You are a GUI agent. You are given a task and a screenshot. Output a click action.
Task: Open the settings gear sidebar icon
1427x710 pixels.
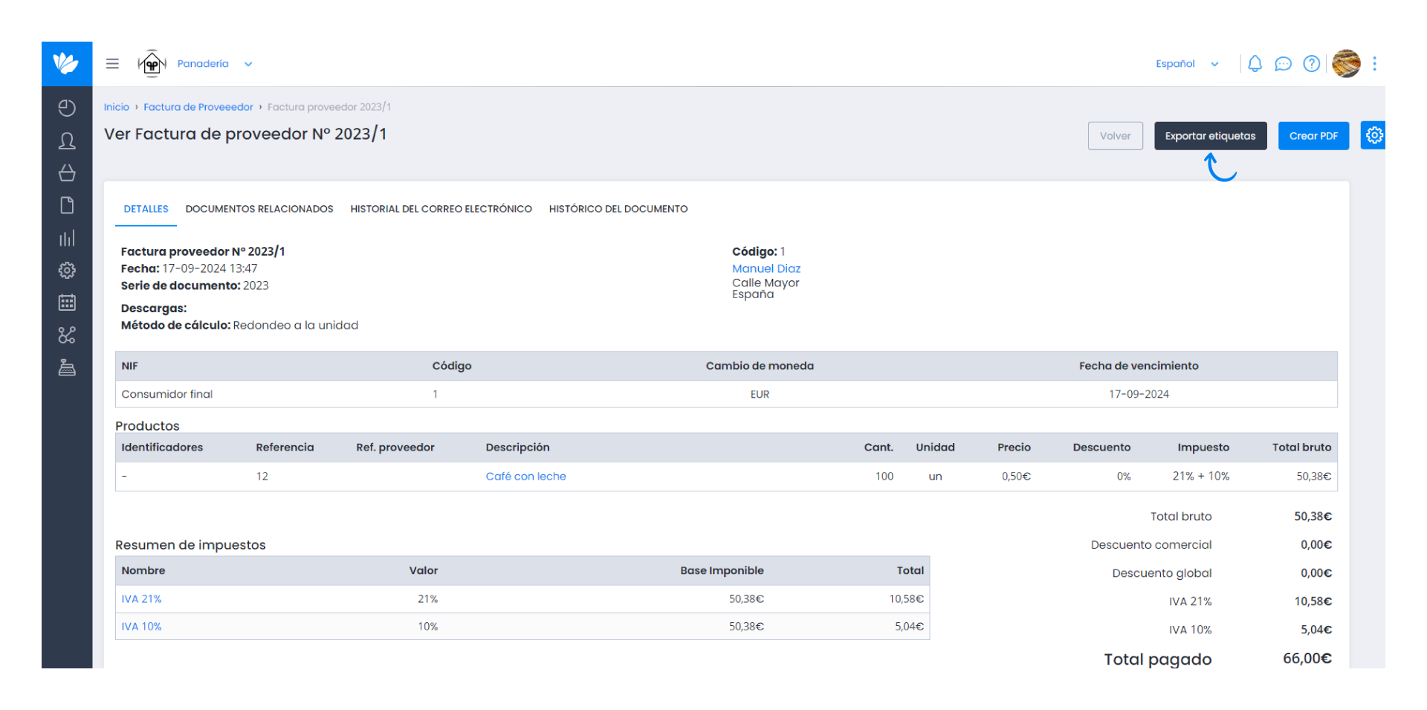coord(67,271)
